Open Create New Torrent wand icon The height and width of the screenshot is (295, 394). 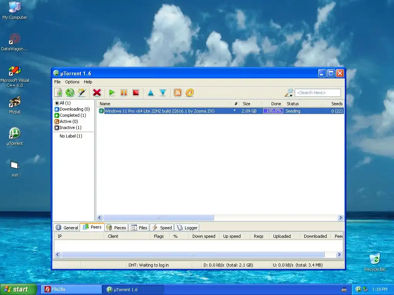(82, 93)
